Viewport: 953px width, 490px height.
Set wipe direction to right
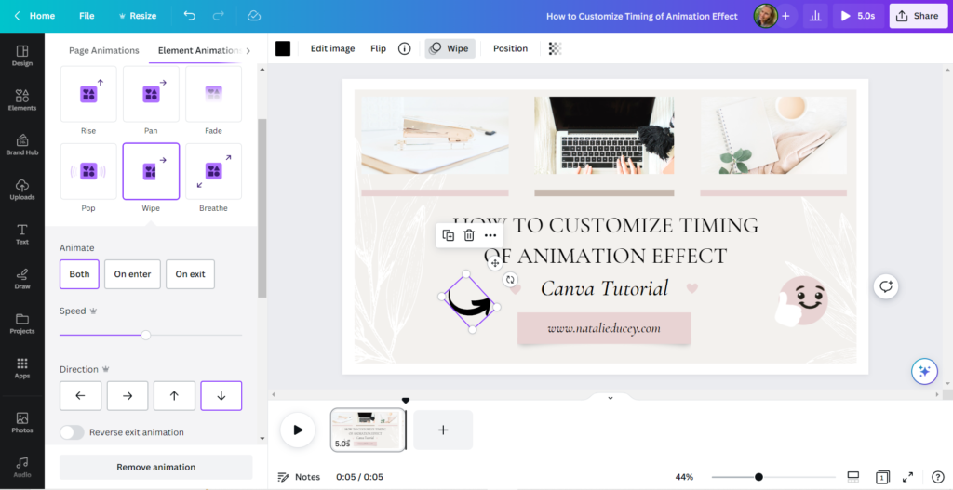tap(128, 396)
